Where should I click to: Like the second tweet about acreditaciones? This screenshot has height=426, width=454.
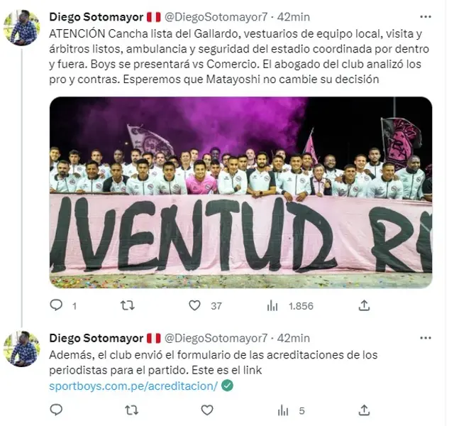point(207,410)
